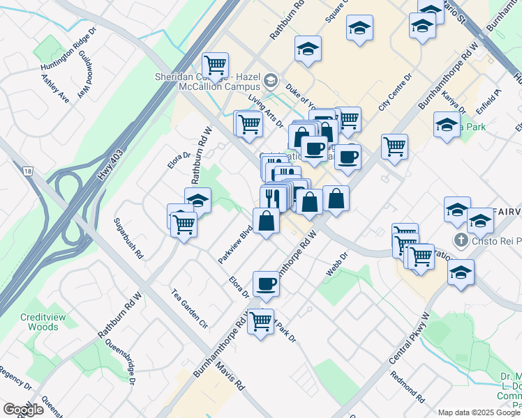This screenshot has height=418, width=522.
Task: Click the Sheridan College school pin icon
Action: click(x=271, y=81)
